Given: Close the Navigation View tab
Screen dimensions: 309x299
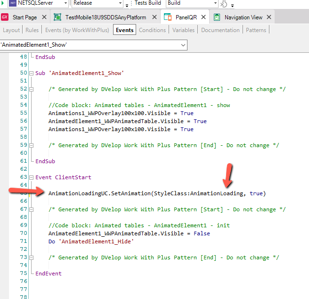Looking at the screenshot, I should (x=269, y=17).
